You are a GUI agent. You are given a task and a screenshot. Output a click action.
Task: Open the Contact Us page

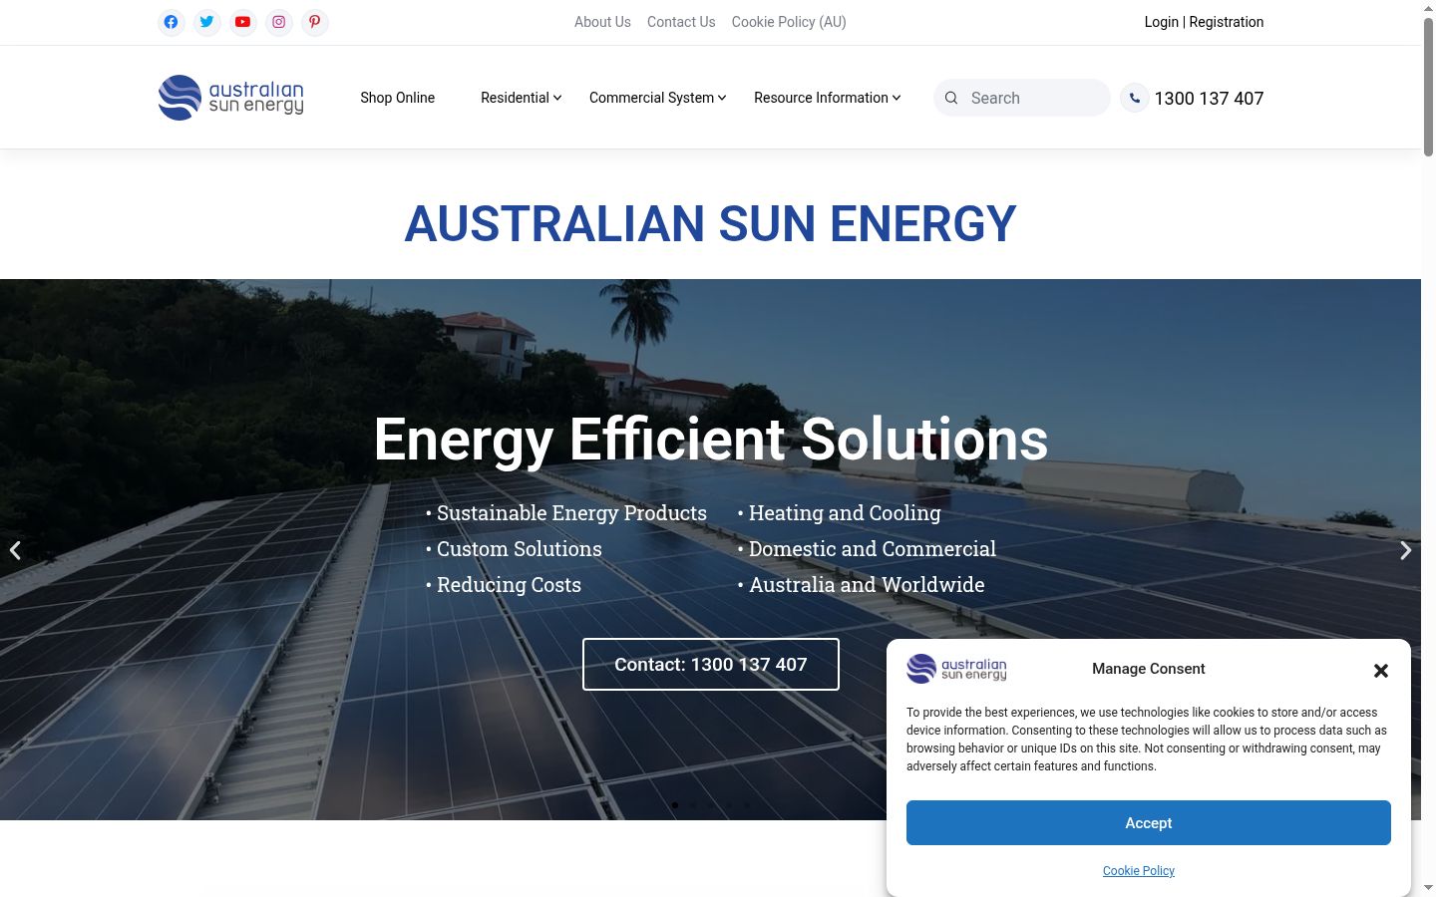coord(681,22)
